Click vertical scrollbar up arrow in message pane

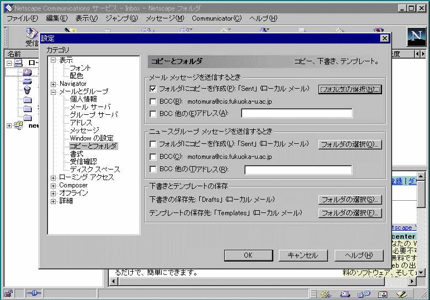point(421,176)
